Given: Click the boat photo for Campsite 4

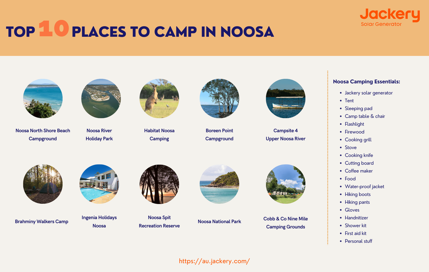Looking at the screenshot, I should (x=286, y=98).
